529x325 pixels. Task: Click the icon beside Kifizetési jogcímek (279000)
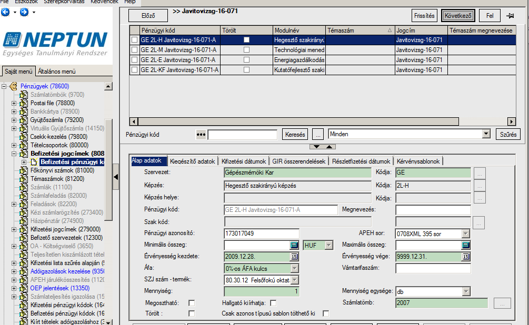tap(24, 229)
